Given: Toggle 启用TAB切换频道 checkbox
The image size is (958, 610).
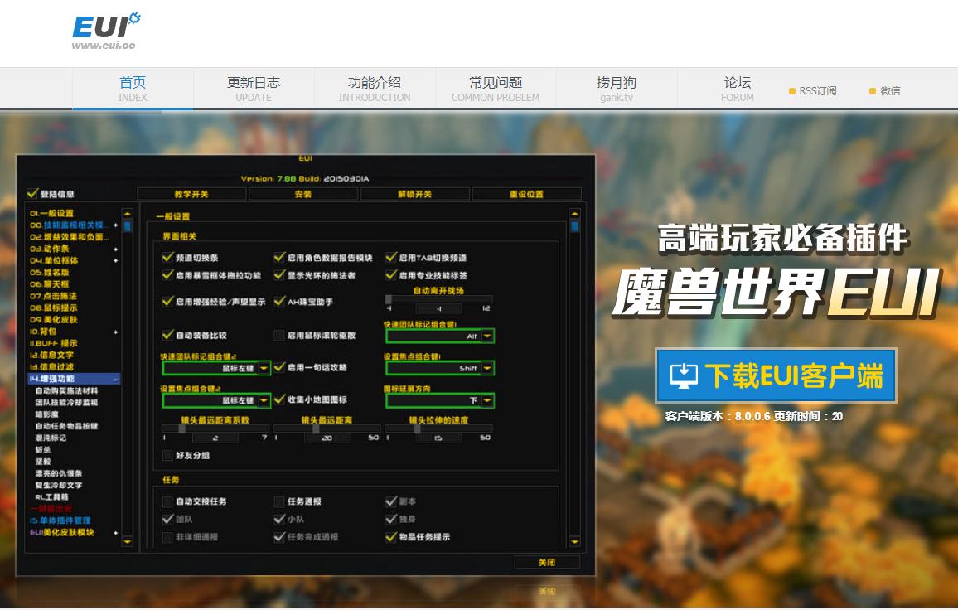Looking at the screenshot, I should pos(391,257).
